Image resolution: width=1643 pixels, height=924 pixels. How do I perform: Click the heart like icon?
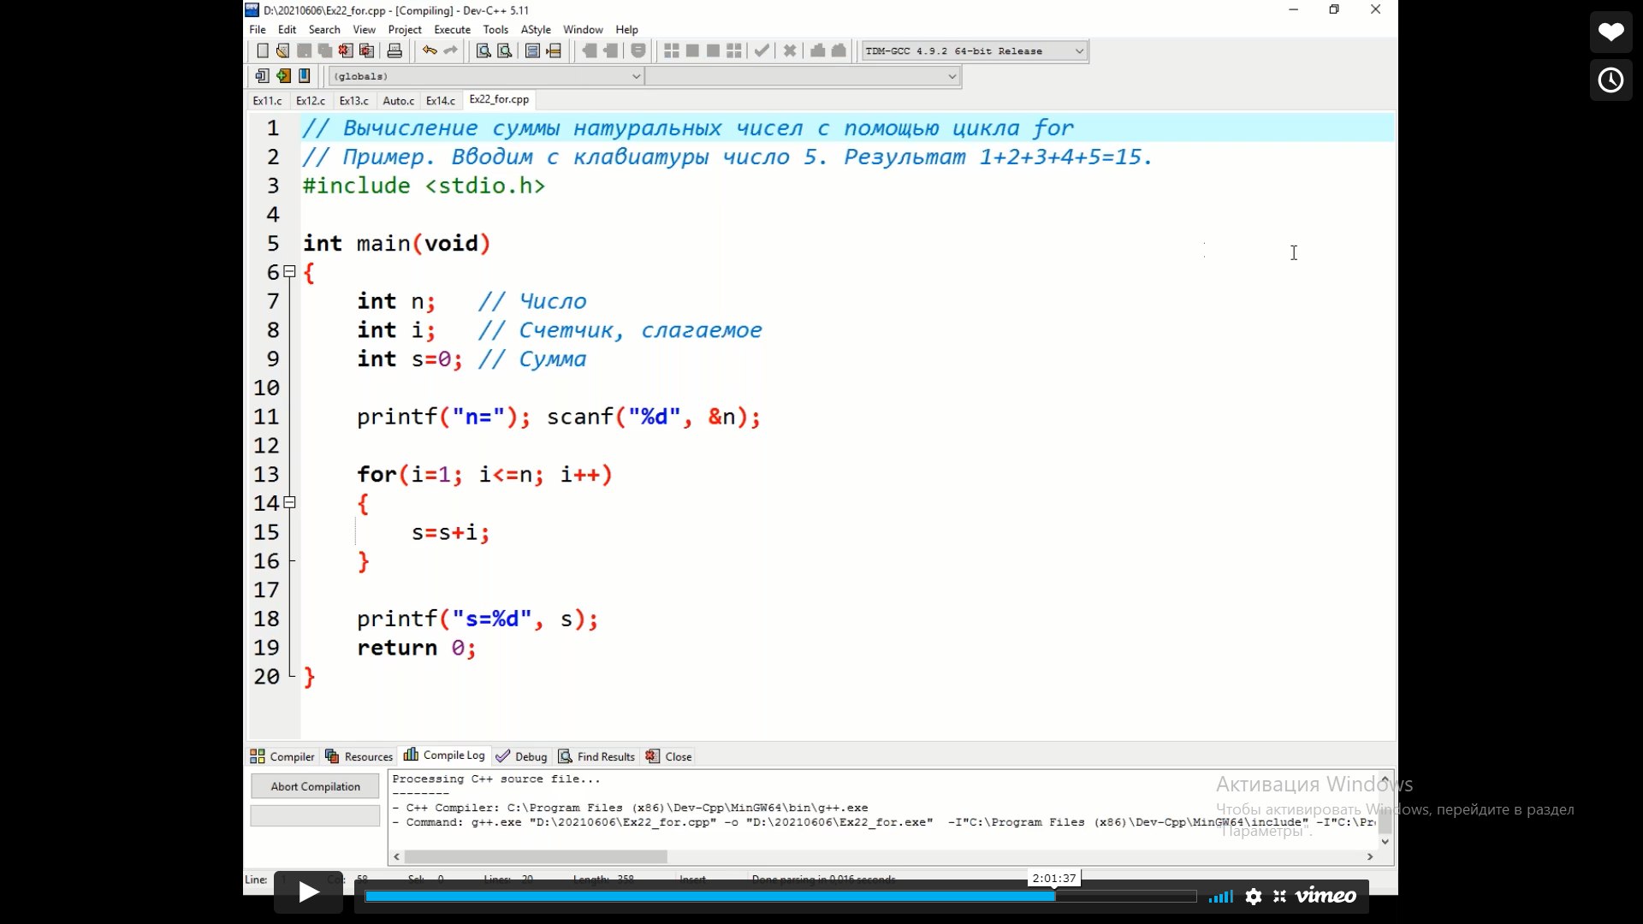tap(1611, 33)
